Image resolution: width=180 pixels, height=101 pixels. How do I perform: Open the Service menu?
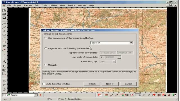[x=71, y=5]
